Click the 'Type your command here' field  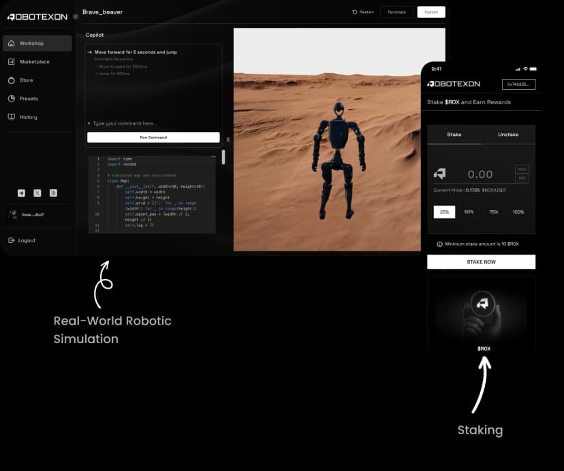[153, 123]
